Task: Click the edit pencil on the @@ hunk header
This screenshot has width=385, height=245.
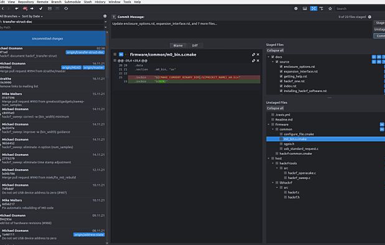Action: tap(254, 60)
